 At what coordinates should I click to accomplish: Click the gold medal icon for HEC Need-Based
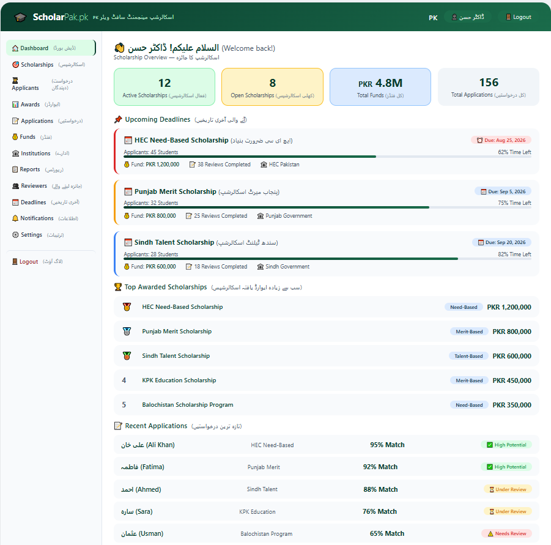pos(127,307)
